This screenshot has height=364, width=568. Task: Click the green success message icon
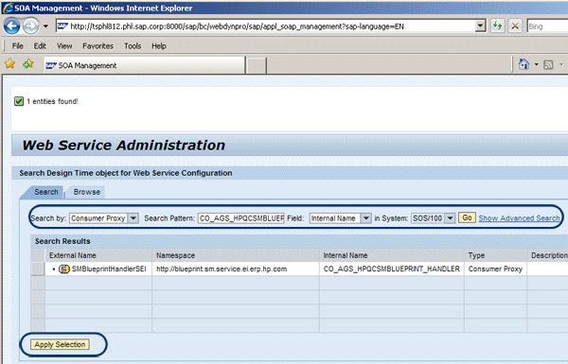click(19, 101)
